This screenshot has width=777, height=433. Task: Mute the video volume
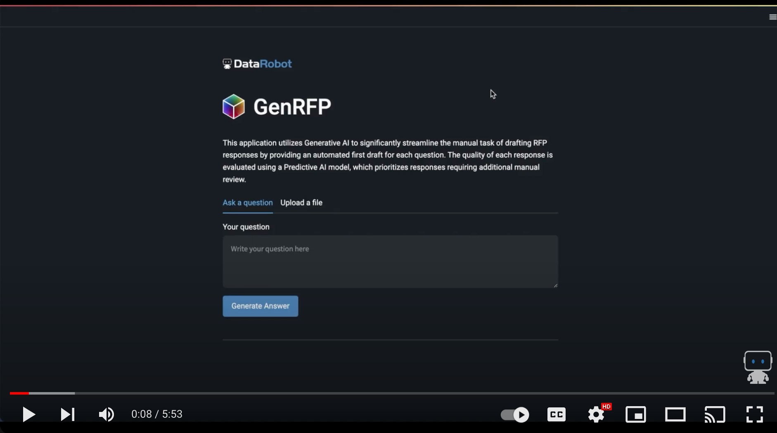click(x=107, y=414)
